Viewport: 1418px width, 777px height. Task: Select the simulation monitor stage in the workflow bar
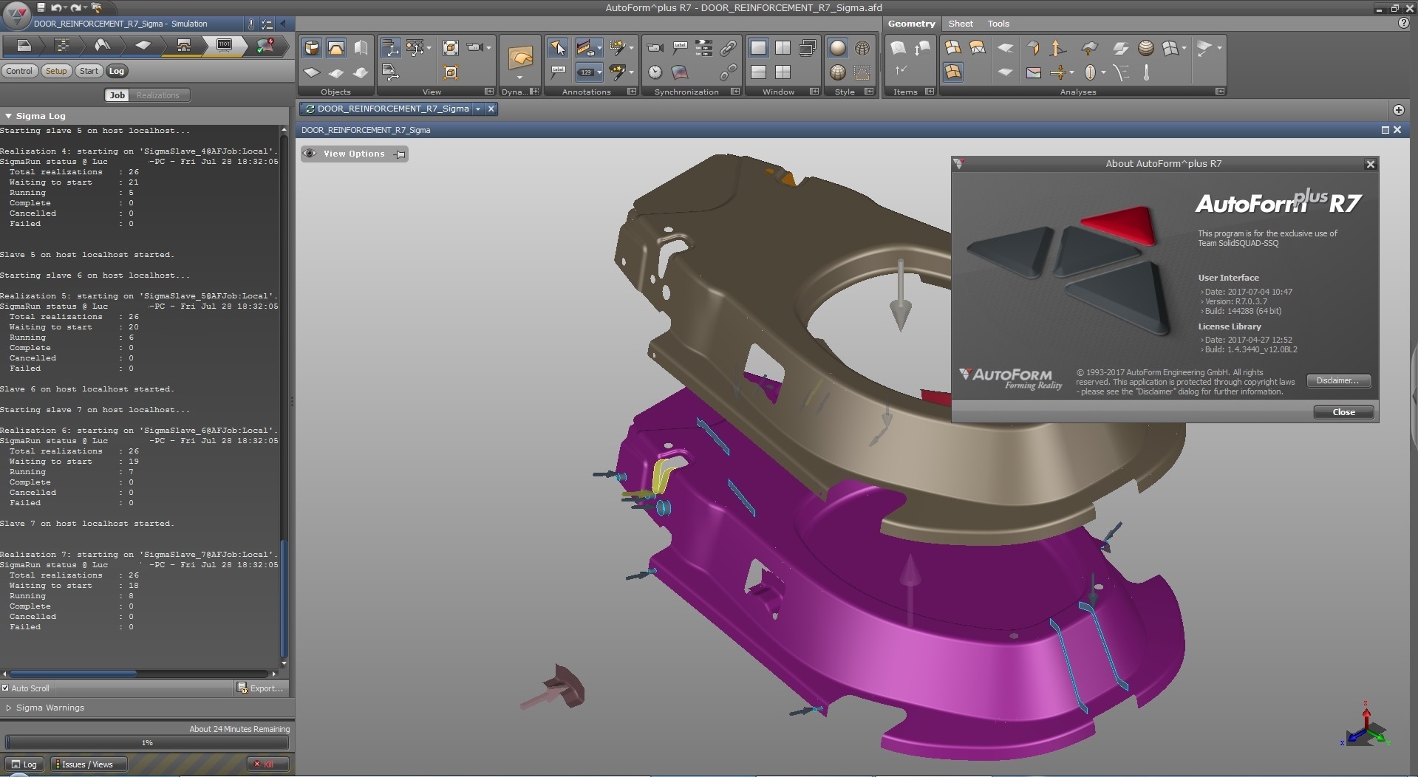(224, 46)
